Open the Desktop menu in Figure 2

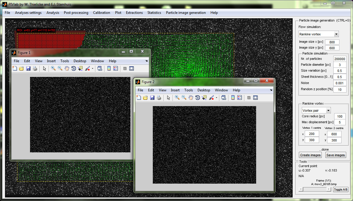pyautogui.click(x=203, y=90)
